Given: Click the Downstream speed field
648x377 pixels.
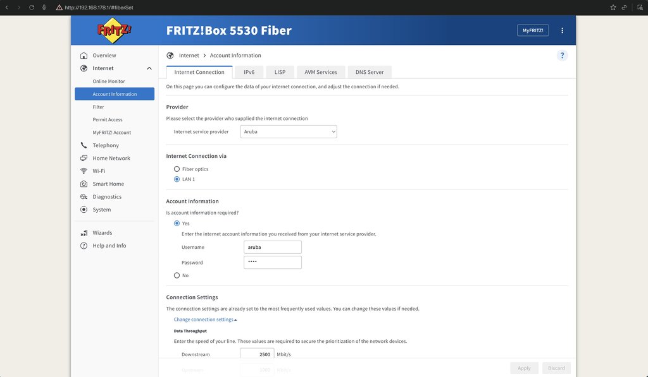Looking at the screenshot, I should pyautogui.click(x=257, y=354).
